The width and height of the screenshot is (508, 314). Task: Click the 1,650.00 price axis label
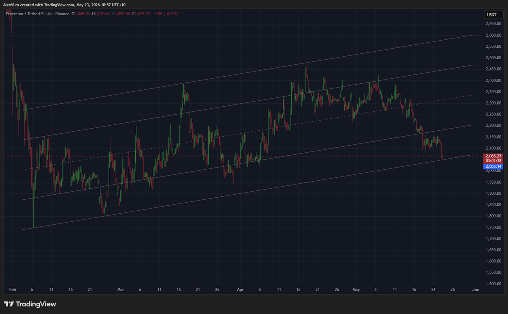pyautogui.click(x=493, y=250)
